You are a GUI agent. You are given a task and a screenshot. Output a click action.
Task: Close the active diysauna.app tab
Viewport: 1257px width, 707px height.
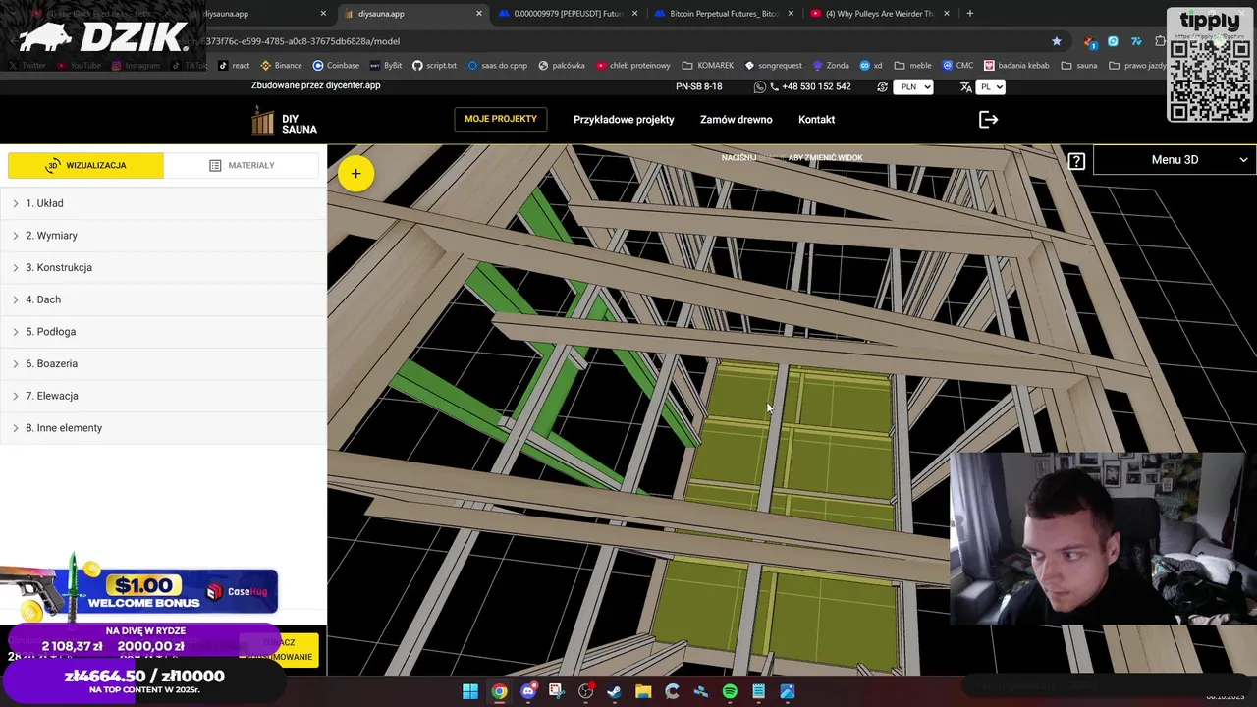(x=479, y=14)
